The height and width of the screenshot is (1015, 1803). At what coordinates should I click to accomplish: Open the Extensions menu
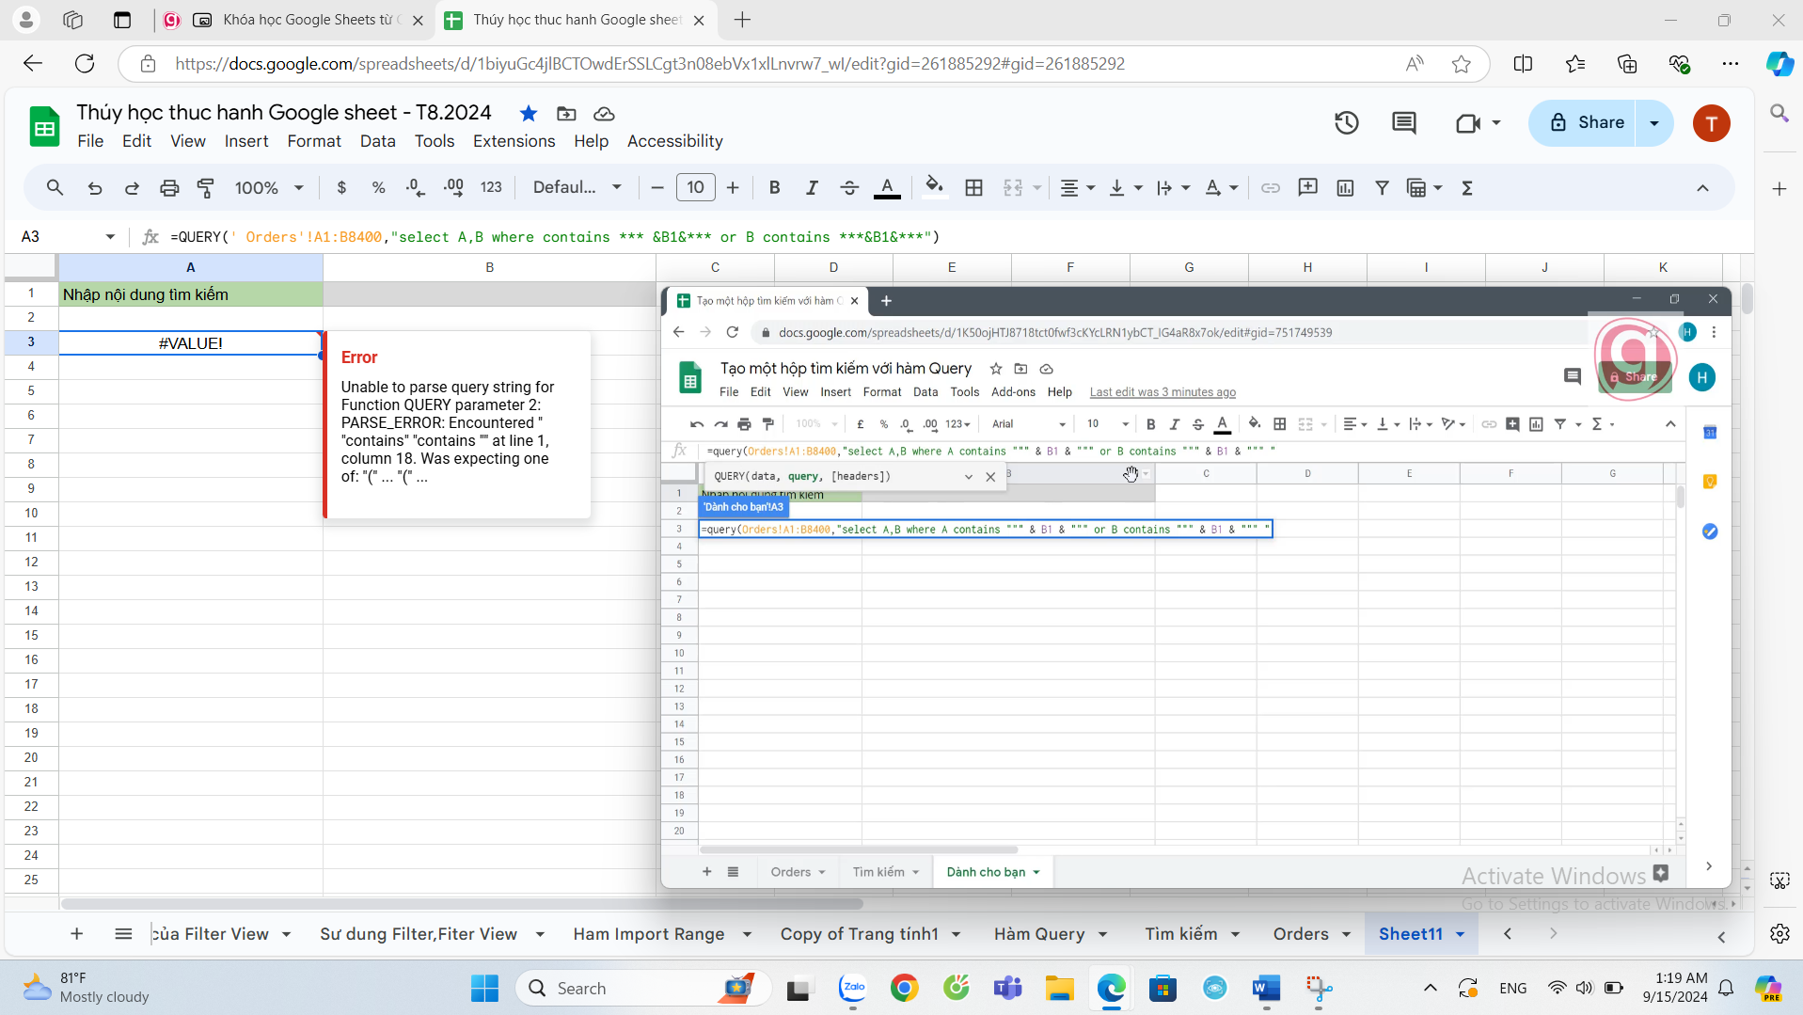coord(514,141)
